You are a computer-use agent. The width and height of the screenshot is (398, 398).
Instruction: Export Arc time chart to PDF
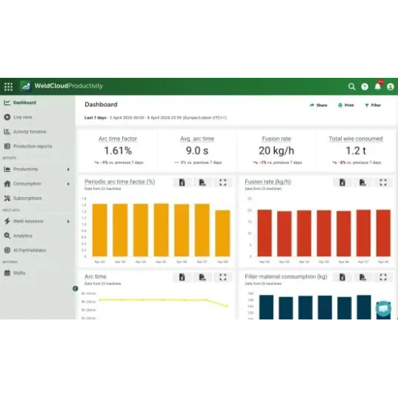click(202, 277)
